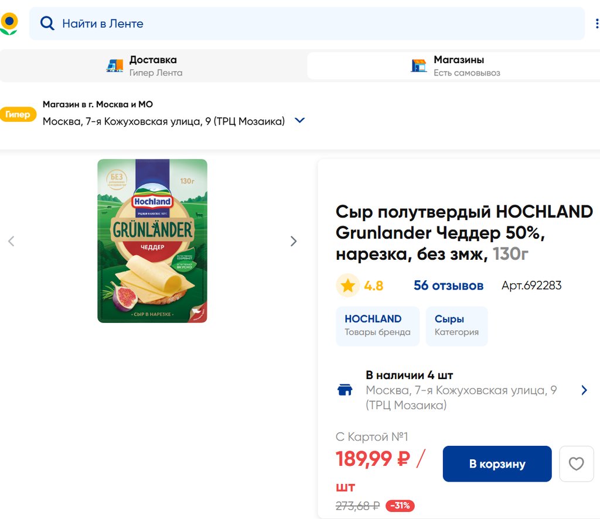Open the Сыры category
The image size is (600, 519).
pyautogui.click(x=456, y=325)
